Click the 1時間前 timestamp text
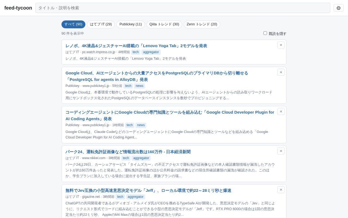This screenshot has width=348, height=218. pyautogui.click(x=118, y=125)
